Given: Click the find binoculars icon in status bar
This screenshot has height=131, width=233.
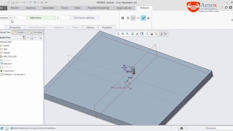Looking at the screenshot, I should [181, 128].
